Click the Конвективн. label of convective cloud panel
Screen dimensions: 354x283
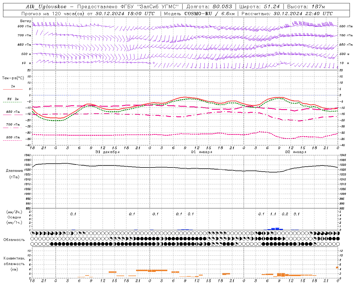(14, 259)
